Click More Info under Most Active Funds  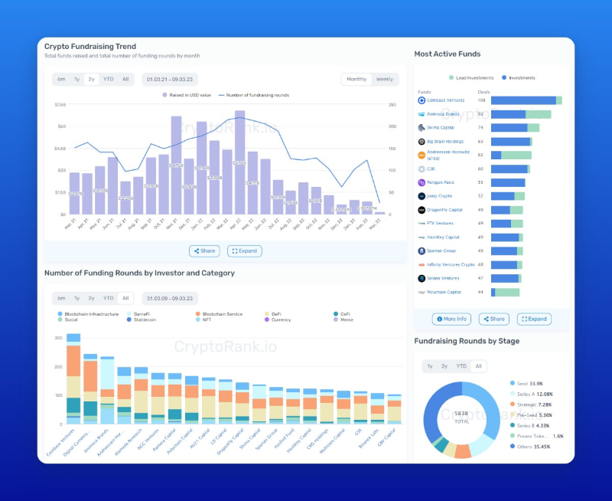tap(451, 319)
